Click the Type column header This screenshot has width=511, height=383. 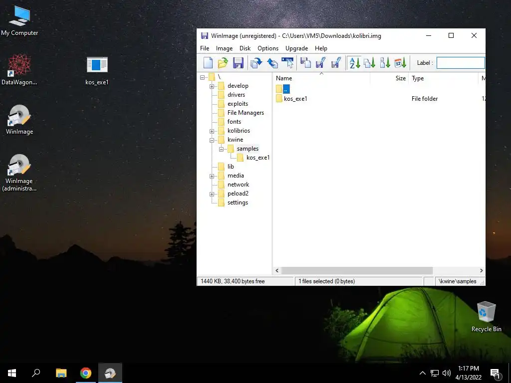point(444,78)
